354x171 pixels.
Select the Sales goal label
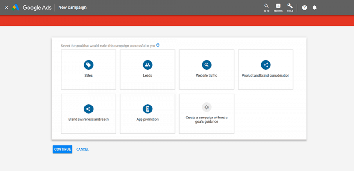tap(88, 76)
